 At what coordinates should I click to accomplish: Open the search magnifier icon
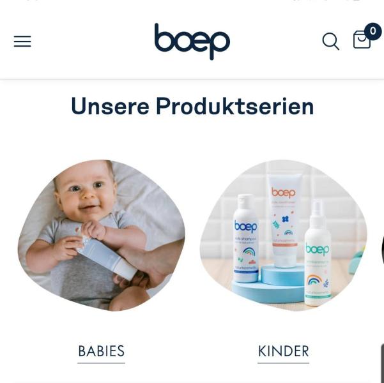point(330,41)
